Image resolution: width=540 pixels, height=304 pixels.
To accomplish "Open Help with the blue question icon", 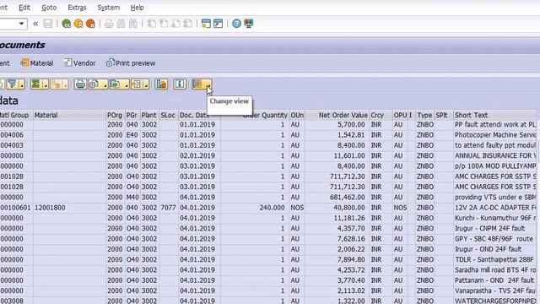I will [x=236, y=24].
